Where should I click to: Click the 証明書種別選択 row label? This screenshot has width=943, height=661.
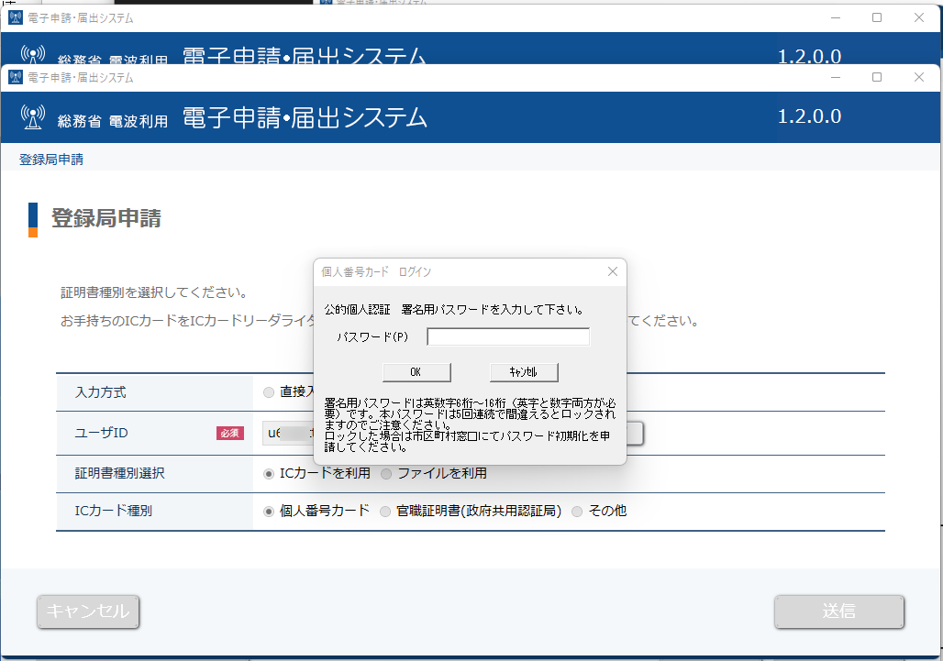coord(119,473)
